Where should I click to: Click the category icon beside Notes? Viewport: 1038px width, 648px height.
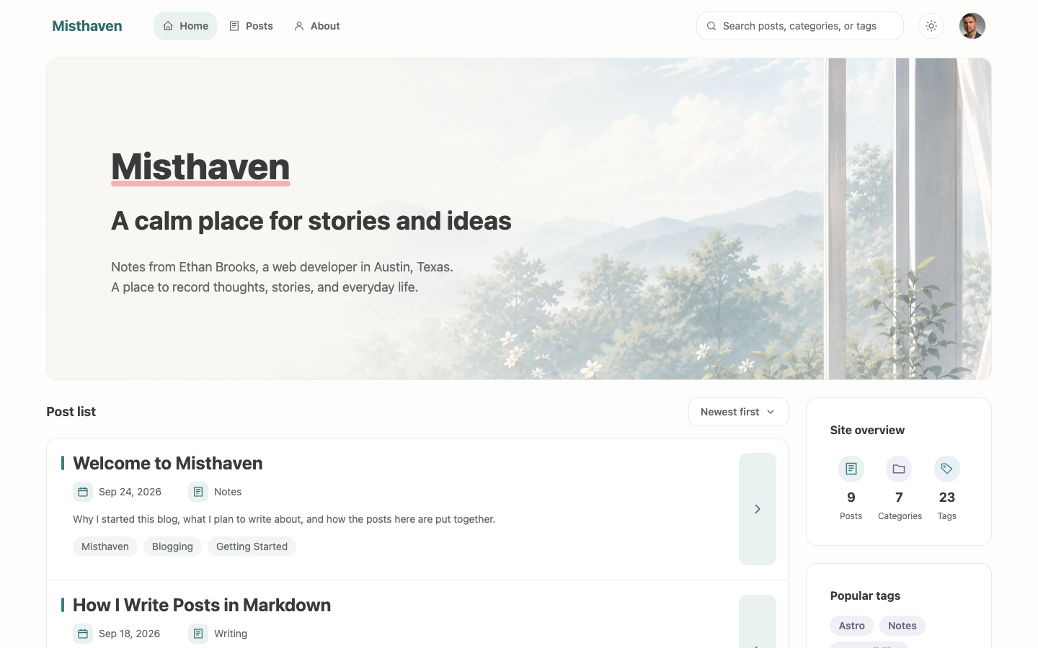198,492
